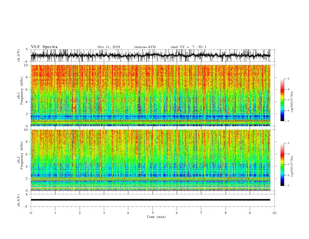Viewport: 309px width, 239px height.
Task: Click the "-5" tick on ch.3(V) axis
Action: tap(26, 207)
